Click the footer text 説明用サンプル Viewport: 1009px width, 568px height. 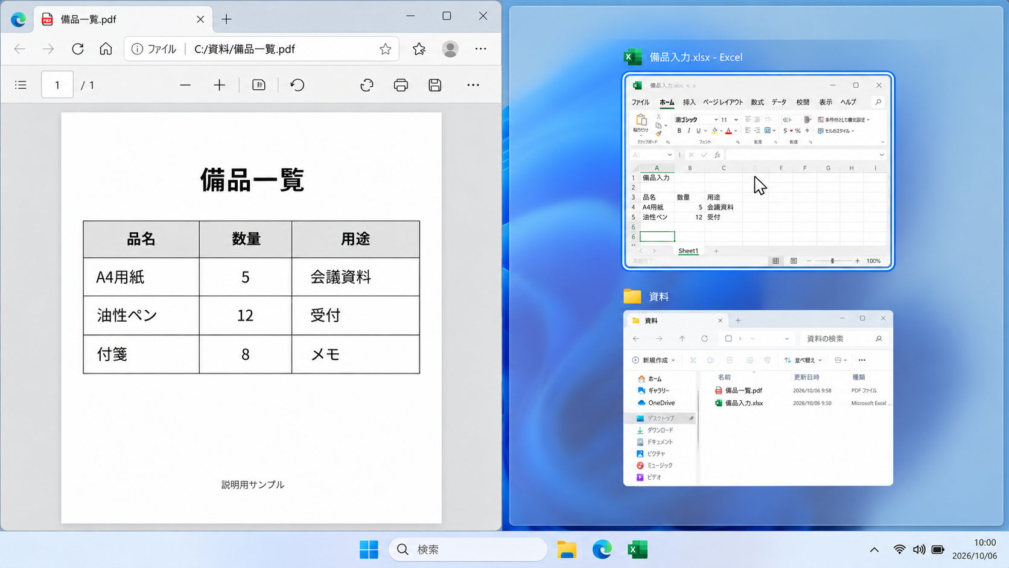[252, 485]
